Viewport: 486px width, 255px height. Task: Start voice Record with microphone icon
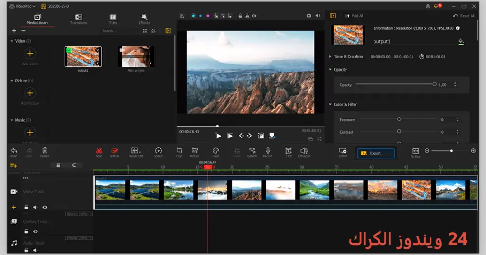click(268, 152)
